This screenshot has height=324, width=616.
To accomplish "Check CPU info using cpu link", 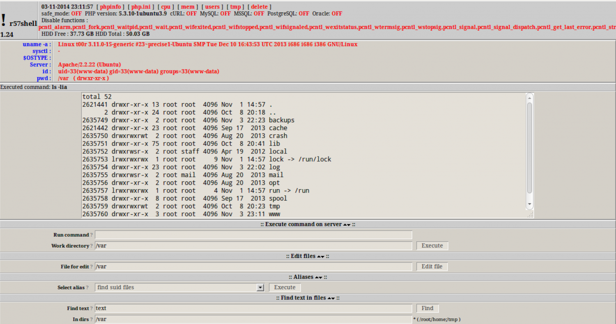I will tap(165, 7).
